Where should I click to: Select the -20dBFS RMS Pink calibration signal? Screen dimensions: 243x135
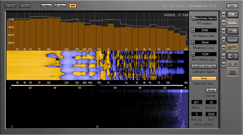coord(204,66)
